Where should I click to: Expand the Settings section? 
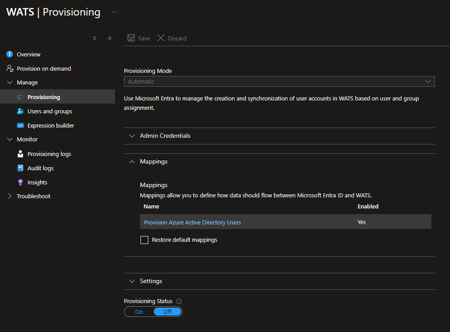279,281
